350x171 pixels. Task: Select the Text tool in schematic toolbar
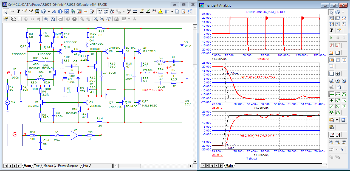point(18,12)
